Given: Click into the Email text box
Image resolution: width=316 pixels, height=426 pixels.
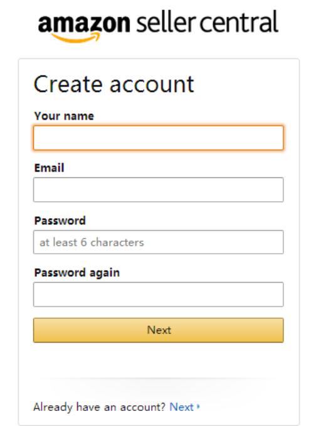Looking at the screenshot, I should (x=158, y=190).
